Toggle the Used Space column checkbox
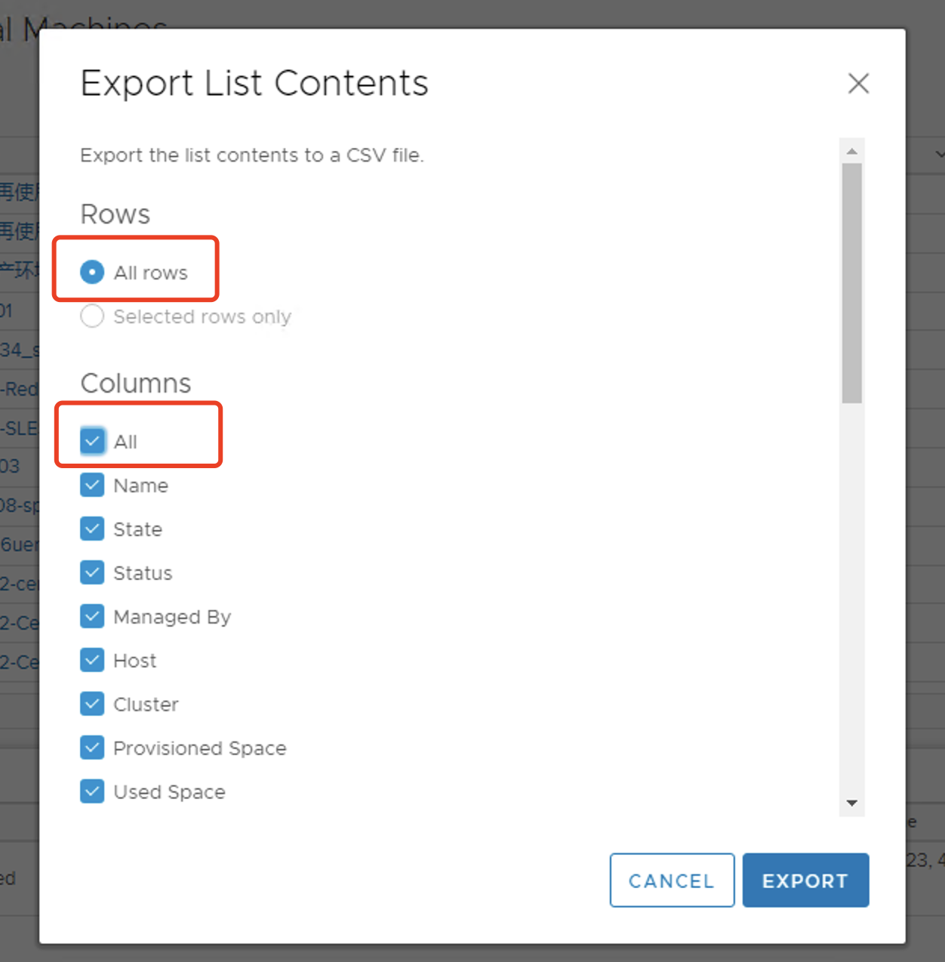945x962 pixels. pos(92,791)
